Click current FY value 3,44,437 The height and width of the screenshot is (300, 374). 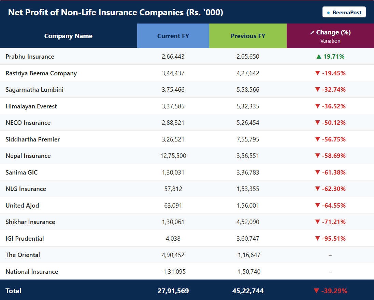point(173,73)
